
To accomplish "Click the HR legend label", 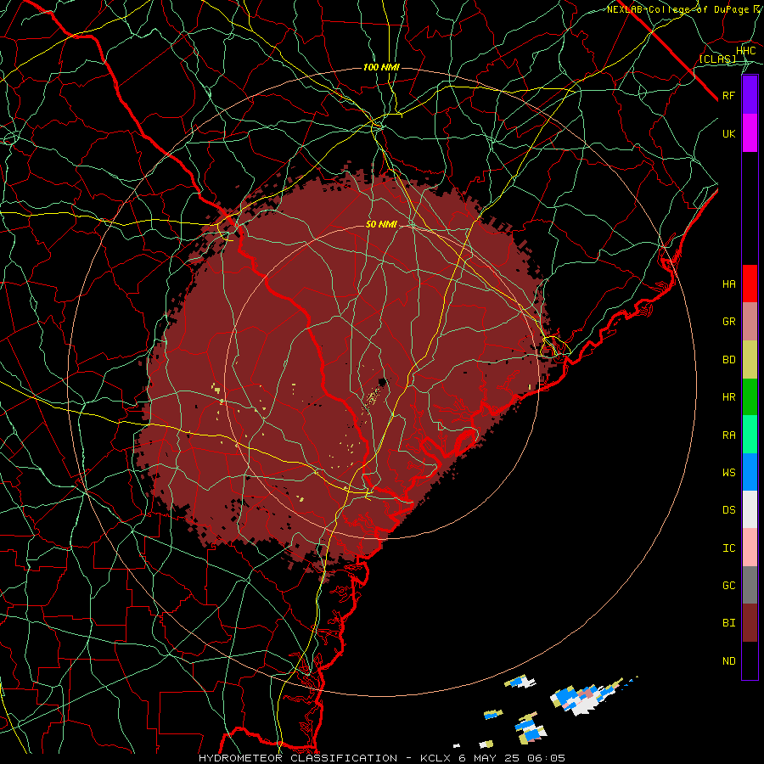I will click(728, 397).
